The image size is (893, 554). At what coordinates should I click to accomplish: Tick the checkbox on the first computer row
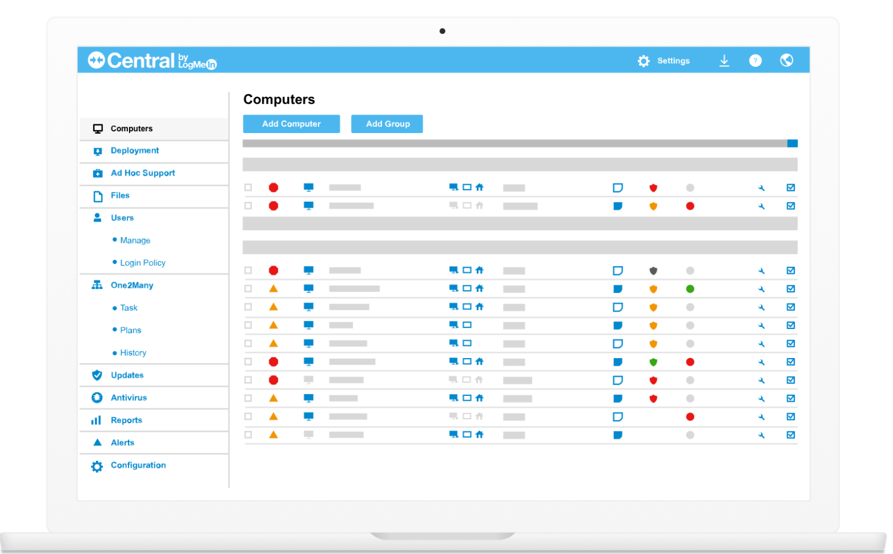[x=248, y=187]
